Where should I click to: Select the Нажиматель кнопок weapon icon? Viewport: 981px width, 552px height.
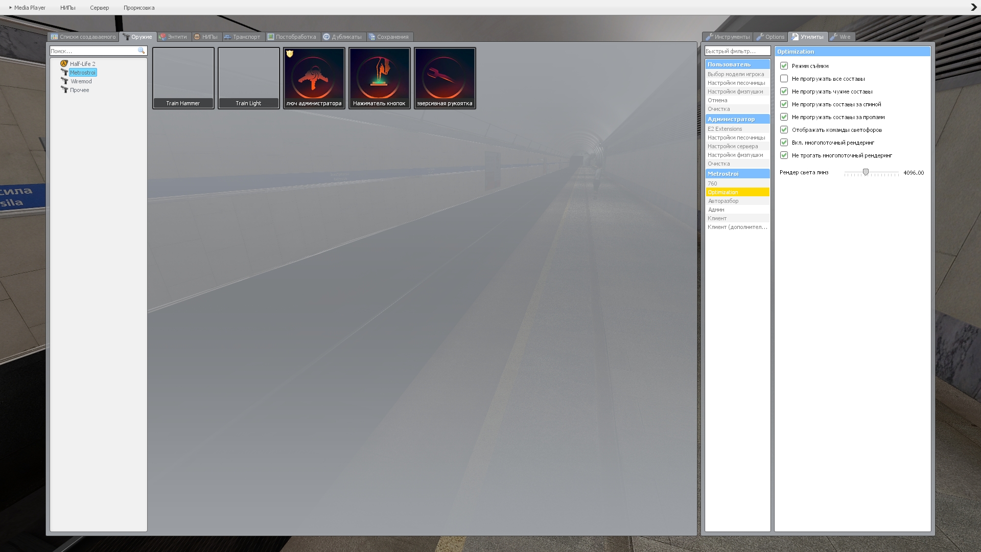click(379, 78)
